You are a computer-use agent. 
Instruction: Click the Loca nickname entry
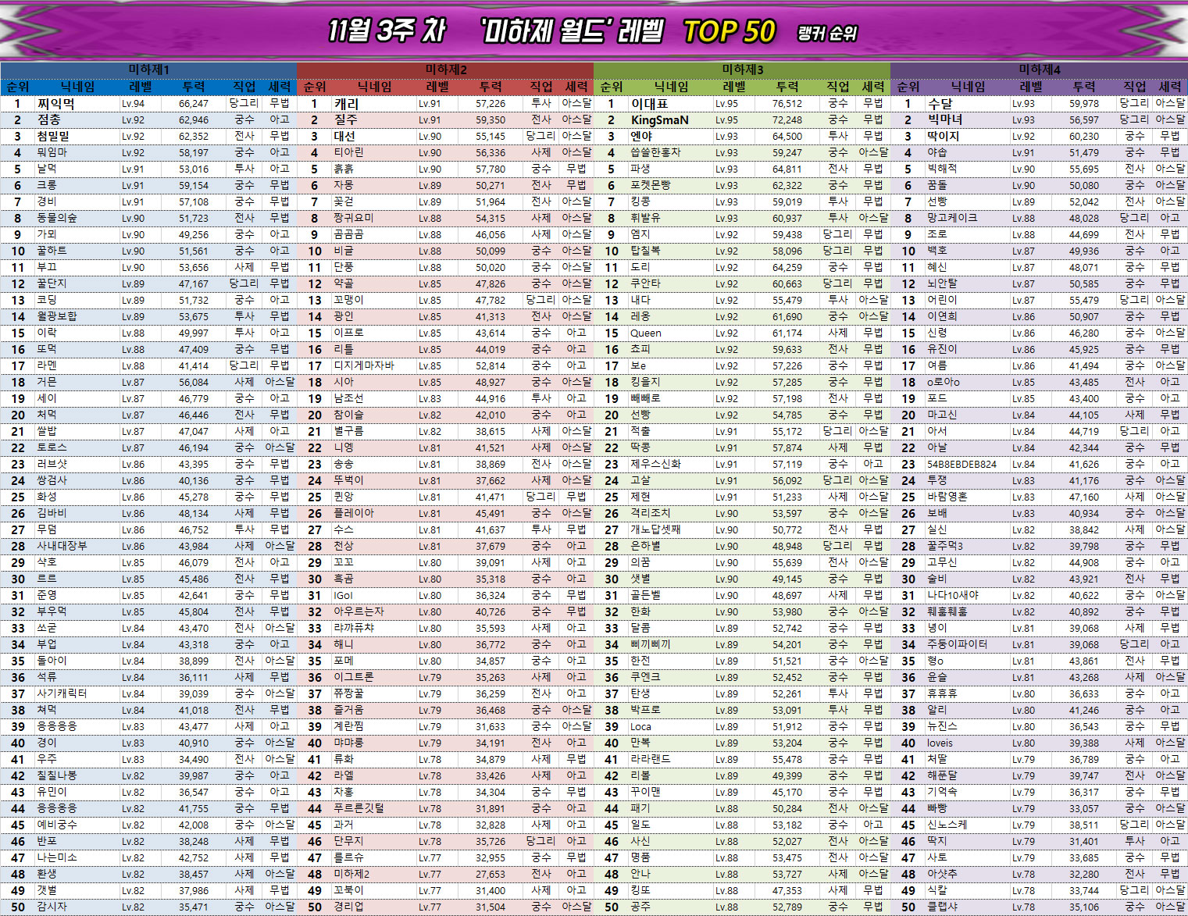click(x=640, y=727)
